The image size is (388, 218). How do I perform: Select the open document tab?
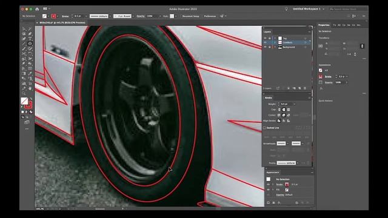tap(62, 22)
